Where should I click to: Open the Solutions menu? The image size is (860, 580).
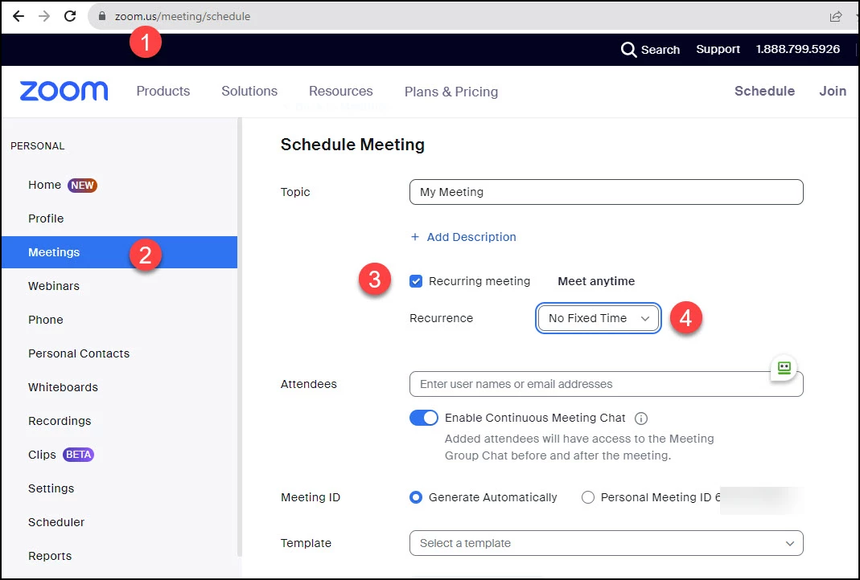click(x=249, y=91)
